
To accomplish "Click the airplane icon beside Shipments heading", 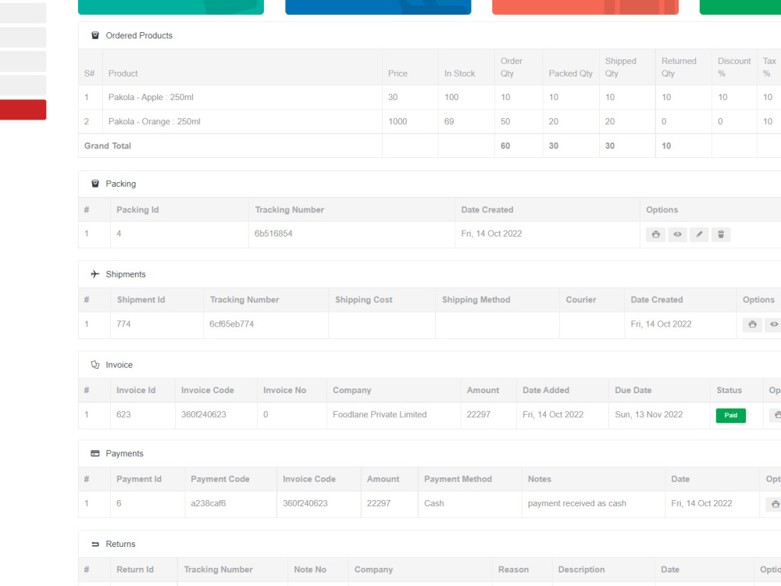I will [96, 274].
